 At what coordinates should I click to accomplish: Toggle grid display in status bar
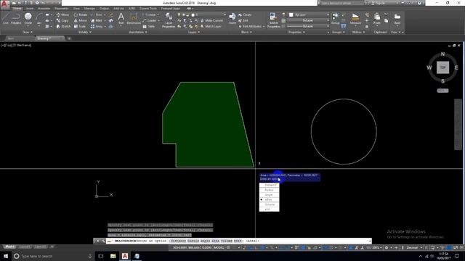(x=228, y=247)
